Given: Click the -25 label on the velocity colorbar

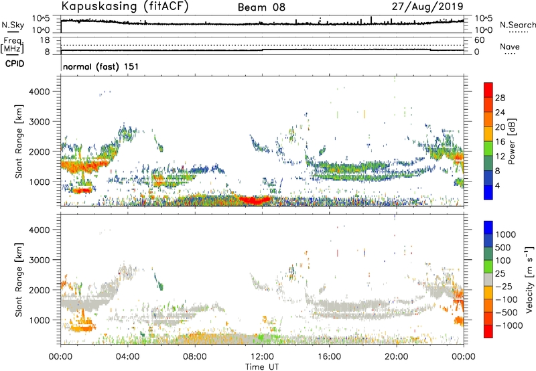Looking at the screenshot, I should coord(505,286).
